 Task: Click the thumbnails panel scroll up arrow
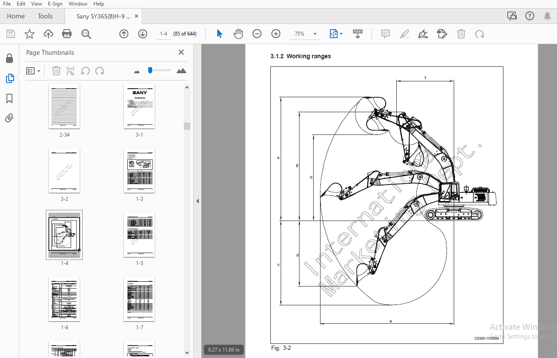point(187,87)
